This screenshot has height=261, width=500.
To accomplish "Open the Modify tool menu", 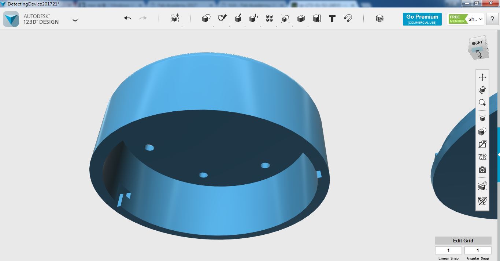I will pyautogui.click(x=254, y=18).
